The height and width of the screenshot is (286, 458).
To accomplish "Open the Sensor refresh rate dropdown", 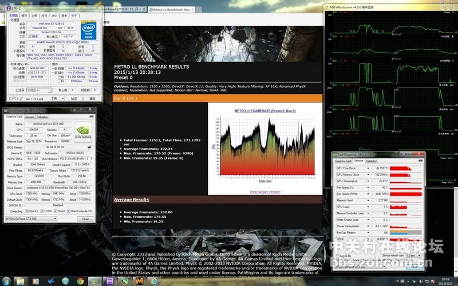I will click(x=413, y=255).
